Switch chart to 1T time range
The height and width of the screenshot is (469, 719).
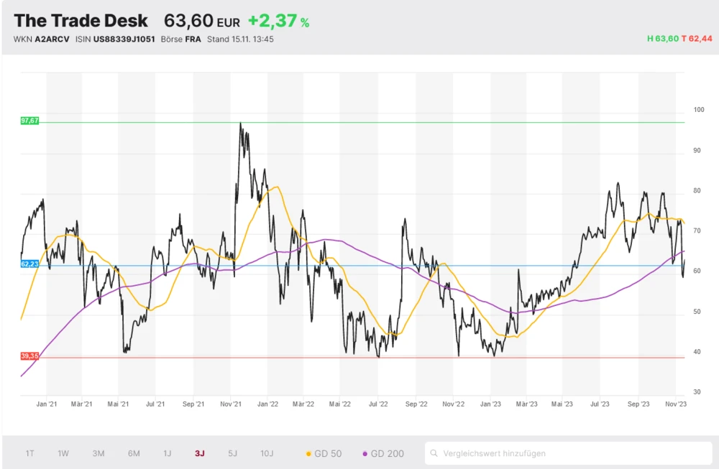tap(30, 453)
